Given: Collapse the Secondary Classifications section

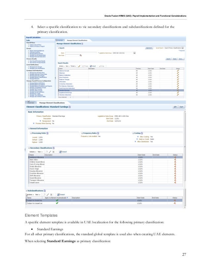Looking at the screenshot, I should click(x=29, y=148).
